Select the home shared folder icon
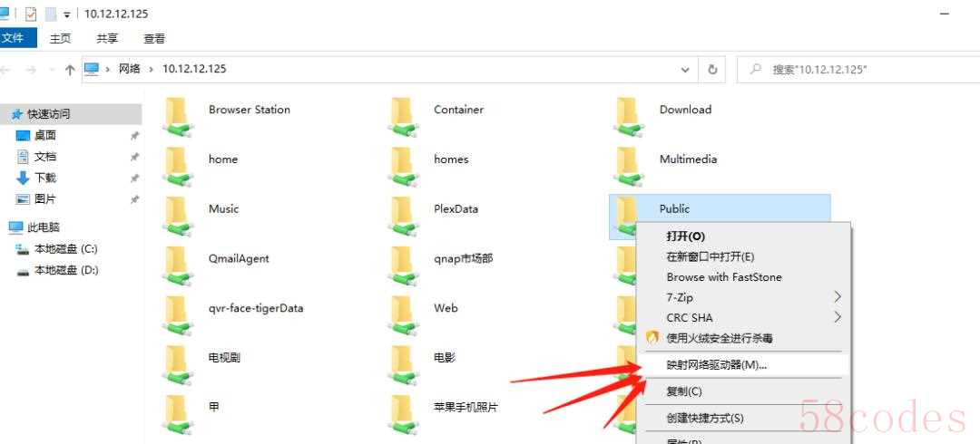 178,167
